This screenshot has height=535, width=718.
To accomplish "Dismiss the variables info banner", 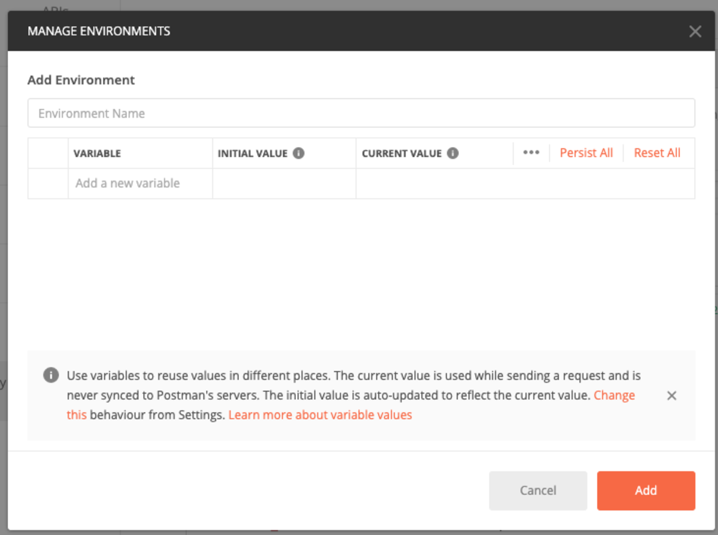I will pos(671,395).
